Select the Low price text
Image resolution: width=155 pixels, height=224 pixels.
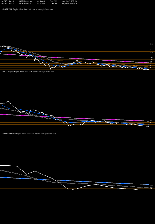click(53, 4)
